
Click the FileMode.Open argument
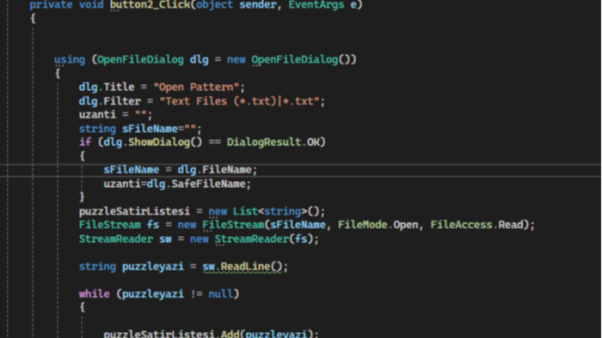point(378,225)
